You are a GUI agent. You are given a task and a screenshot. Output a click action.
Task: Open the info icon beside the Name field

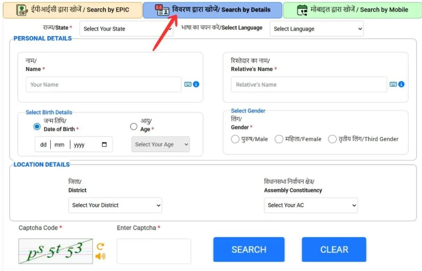click(196, 84)
